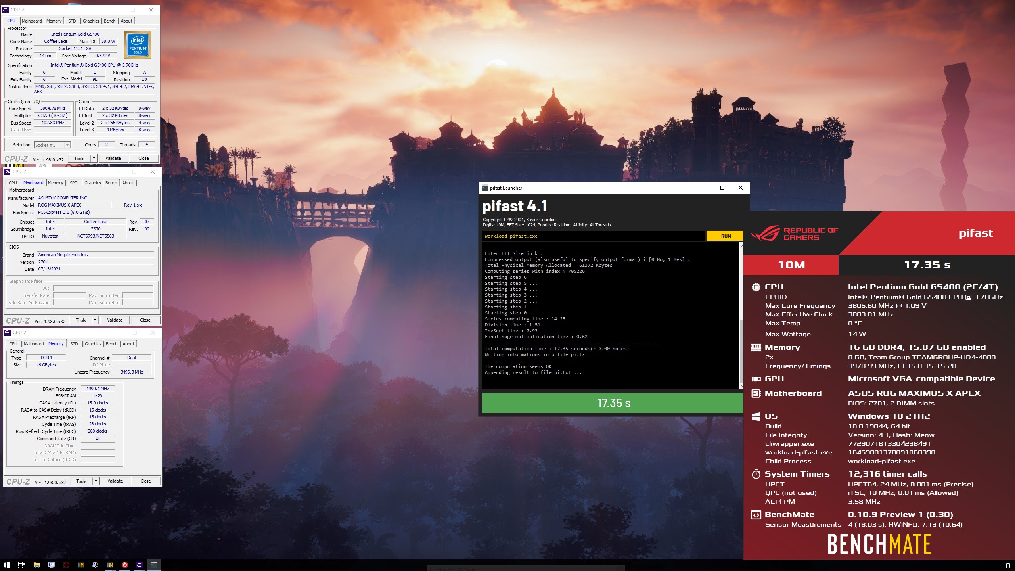The height and width of the screenshot is (571, 1015).
Task: Click Core Speed value 3804.78 MHz
Action: point(53,108)
